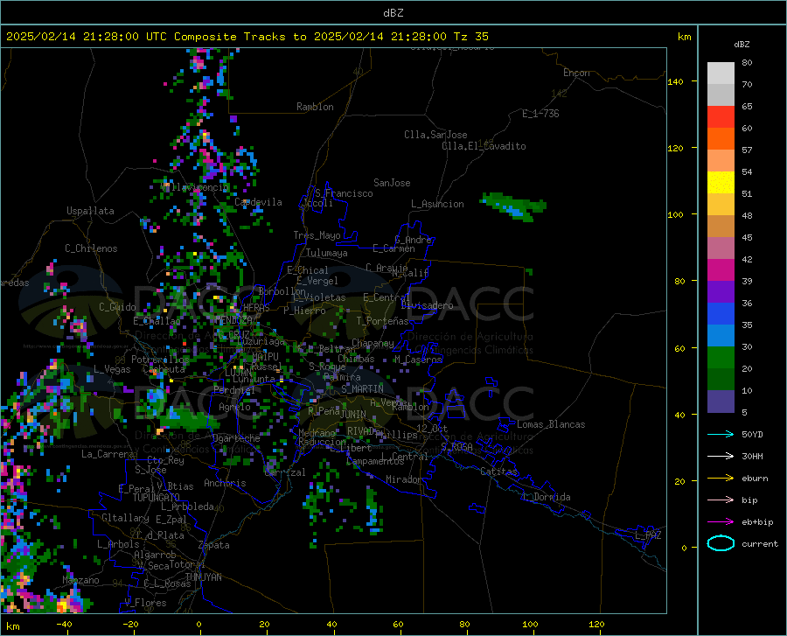This screenshot has height=636, width=787.
Task: Click the 'Divisadero' map label
Action: coord(427,305)
